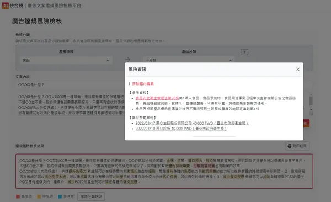331x202 pixels.
Task: Click the blue attention legend swatch
Action: pyautogui.click(x=60, y=196)
